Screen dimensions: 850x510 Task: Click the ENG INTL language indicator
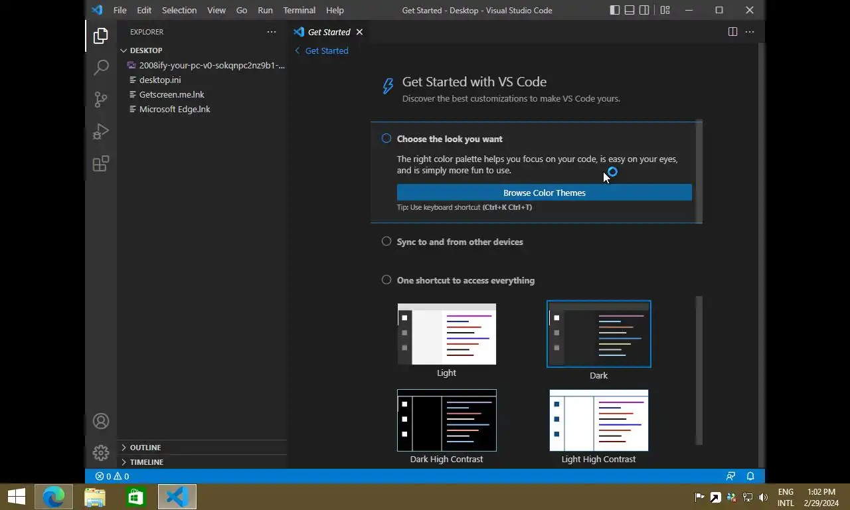point(786,497)
